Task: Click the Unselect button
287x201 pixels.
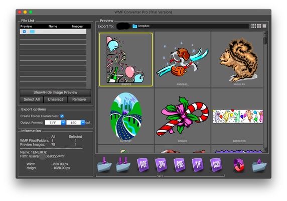Action: click(55, 99)
